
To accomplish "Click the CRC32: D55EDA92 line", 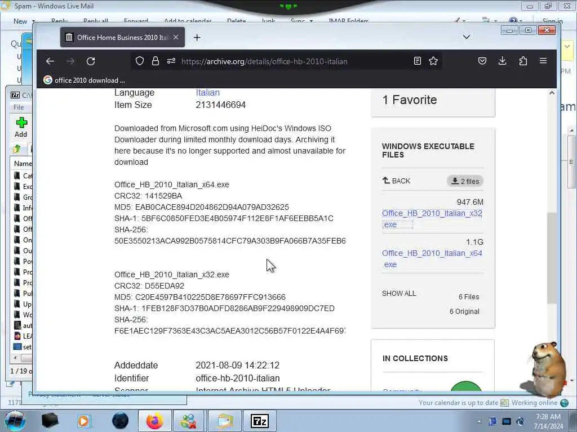I will click(x=149, y=286).
